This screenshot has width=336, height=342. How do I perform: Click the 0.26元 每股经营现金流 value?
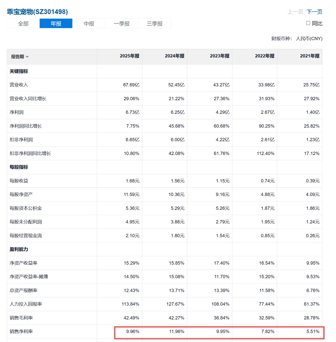pos(313,236)
